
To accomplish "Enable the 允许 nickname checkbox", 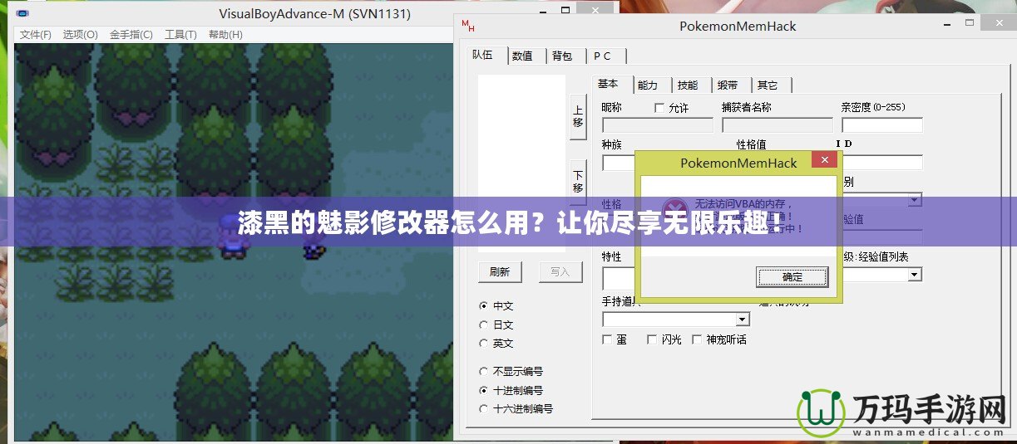I will (660, 108).
